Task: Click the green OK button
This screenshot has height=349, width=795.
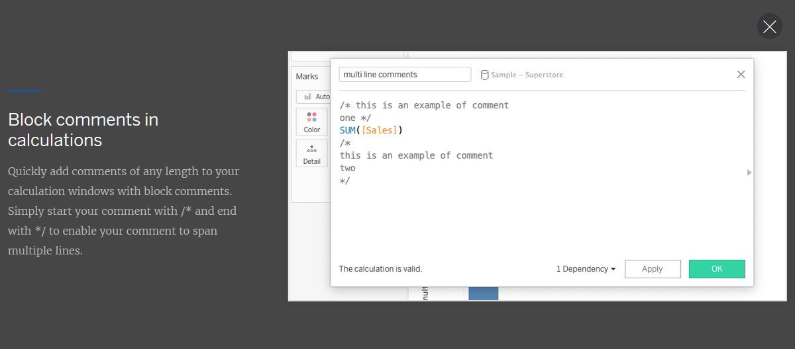Action: coord(717,269)
